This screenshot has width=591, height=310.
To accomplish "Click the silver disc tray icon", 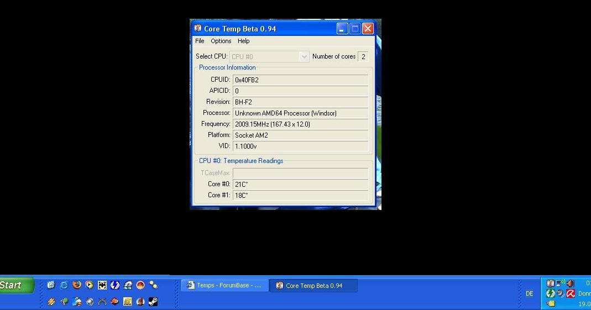I will click(x=560, y=293).
